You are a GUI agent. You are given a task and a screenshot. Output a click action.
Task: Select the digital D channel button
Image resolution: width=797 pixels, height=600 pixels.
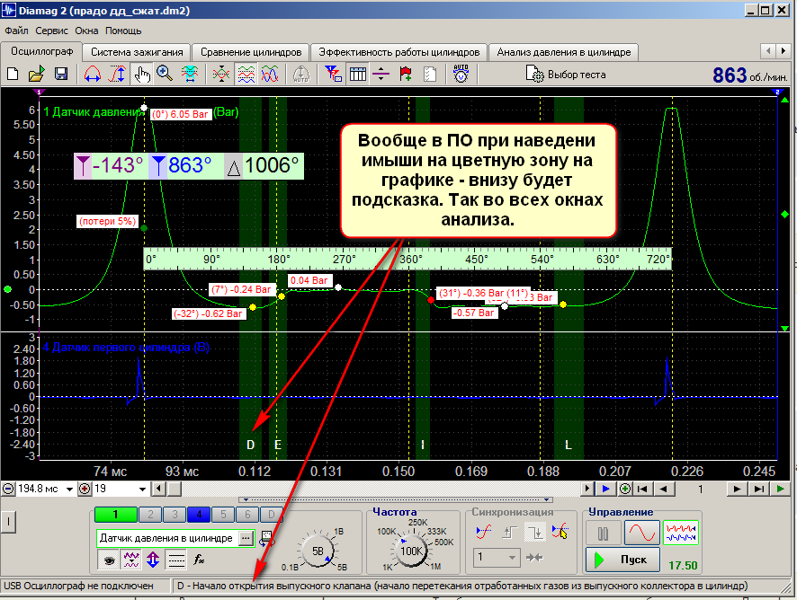(272, 515)
